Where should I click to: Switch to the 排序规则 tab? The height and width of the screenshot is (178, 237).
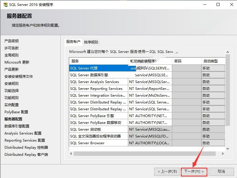(x=91, y=42)
